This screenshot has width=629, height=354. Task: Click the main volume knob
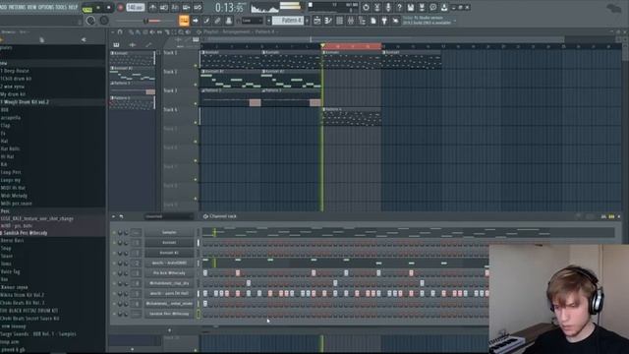[90, 21]
